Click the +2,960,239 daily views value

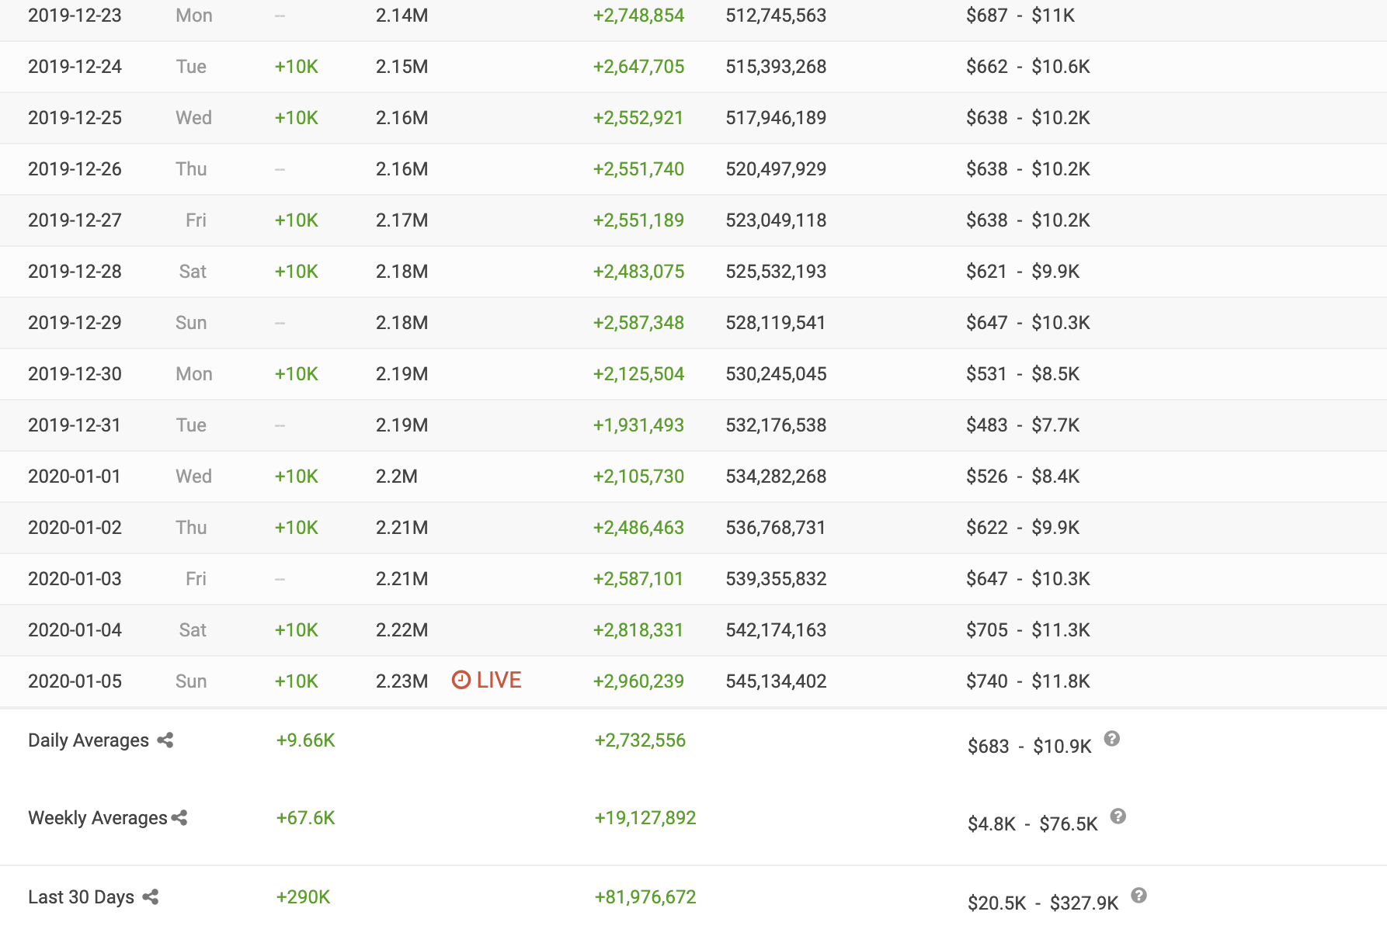638,681
